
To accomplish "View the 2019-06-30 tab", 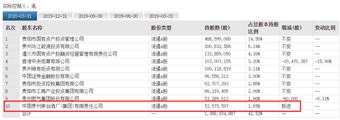I will point(126,16).
